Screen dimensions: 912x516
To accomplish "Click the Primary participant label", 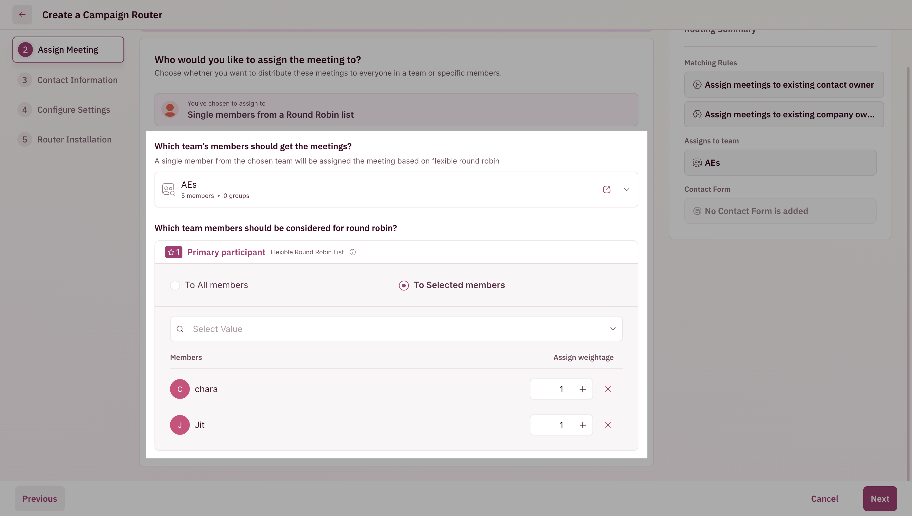I will point(226,252).
